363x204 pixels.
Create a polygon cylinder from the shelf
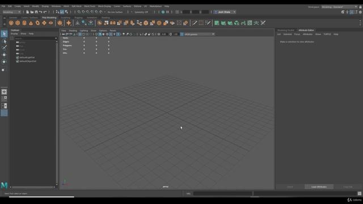pos(24,23)
